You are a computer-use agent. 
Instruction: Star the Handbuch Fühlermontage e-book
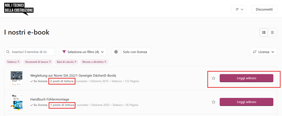pyautogui.click(x=213, y=102)
